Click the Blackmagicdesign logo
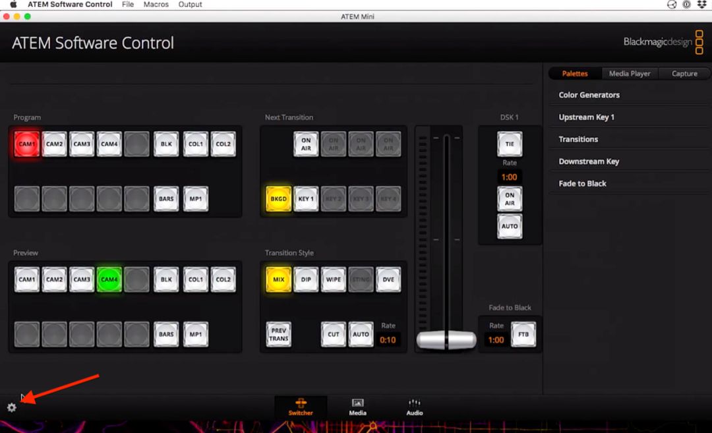Viewport: 712px width, 433px height. pyautogui.click(x=663, y=42)
